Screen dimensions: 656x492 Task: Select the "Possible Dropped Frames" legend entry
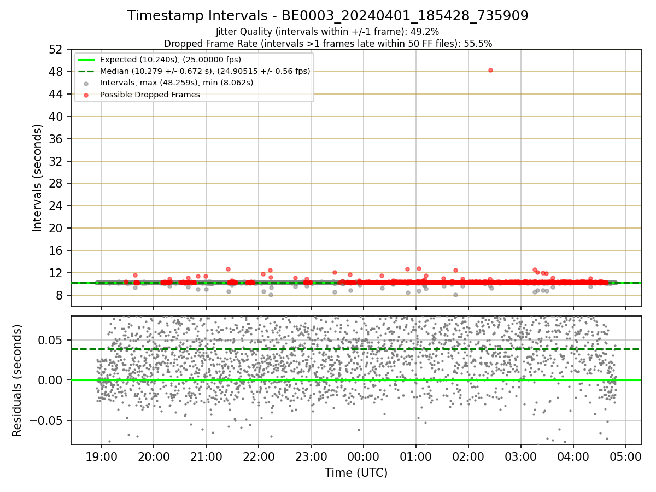click(150, 94)
